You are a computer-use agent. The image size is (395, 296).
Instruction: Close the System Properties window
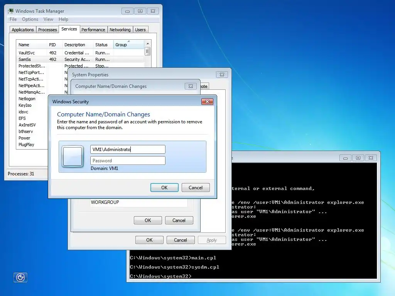(222, 74)
